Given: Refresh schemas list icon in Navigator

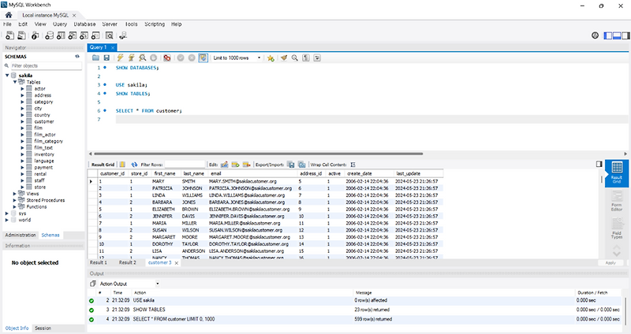Looking at the screenshot, I should tap(77, 57).
